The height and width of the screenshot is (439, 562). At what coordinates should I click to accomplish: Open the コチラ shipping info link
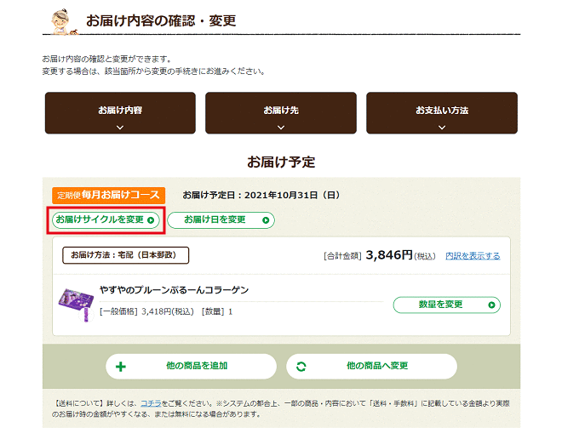pyautogui.click(x=151, y=403)
